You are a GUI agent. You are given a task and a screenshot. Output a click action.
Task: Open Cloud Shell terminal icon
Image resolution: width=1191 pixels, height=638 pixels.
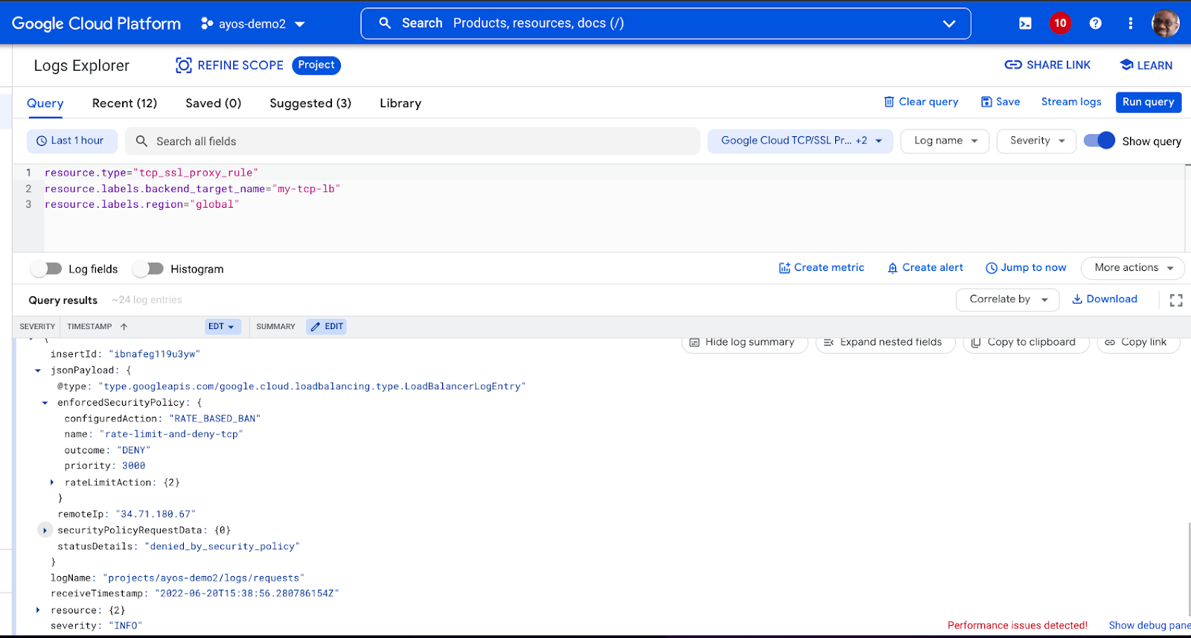point(1025,23)
